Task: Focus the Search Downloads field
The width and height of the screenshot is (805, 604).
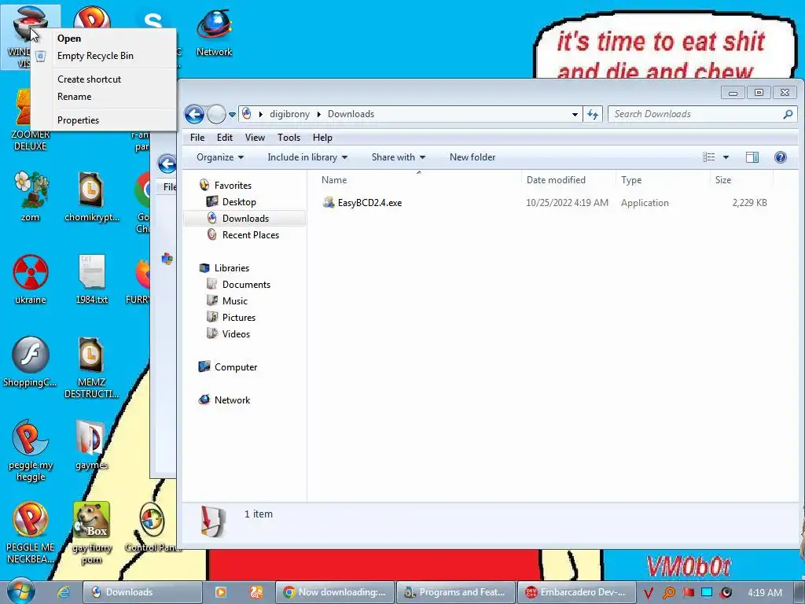Action: [696, 114]
